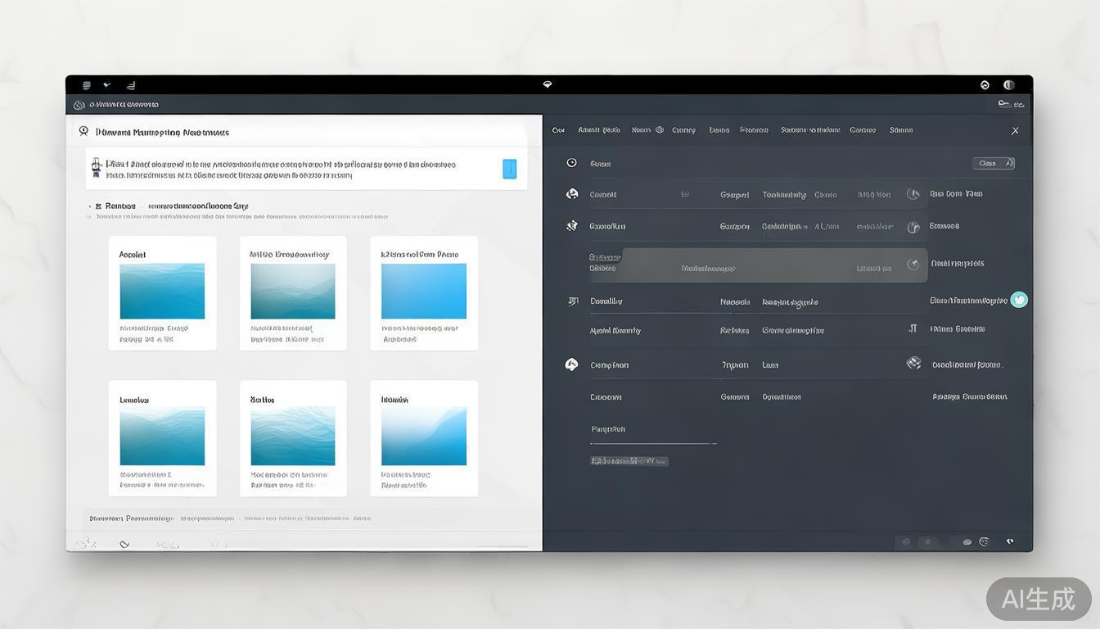Click the plug-shaped icon in the white notice banner
The height and width of the screenshot is (629, 1100).
click(x=97, y=168)
